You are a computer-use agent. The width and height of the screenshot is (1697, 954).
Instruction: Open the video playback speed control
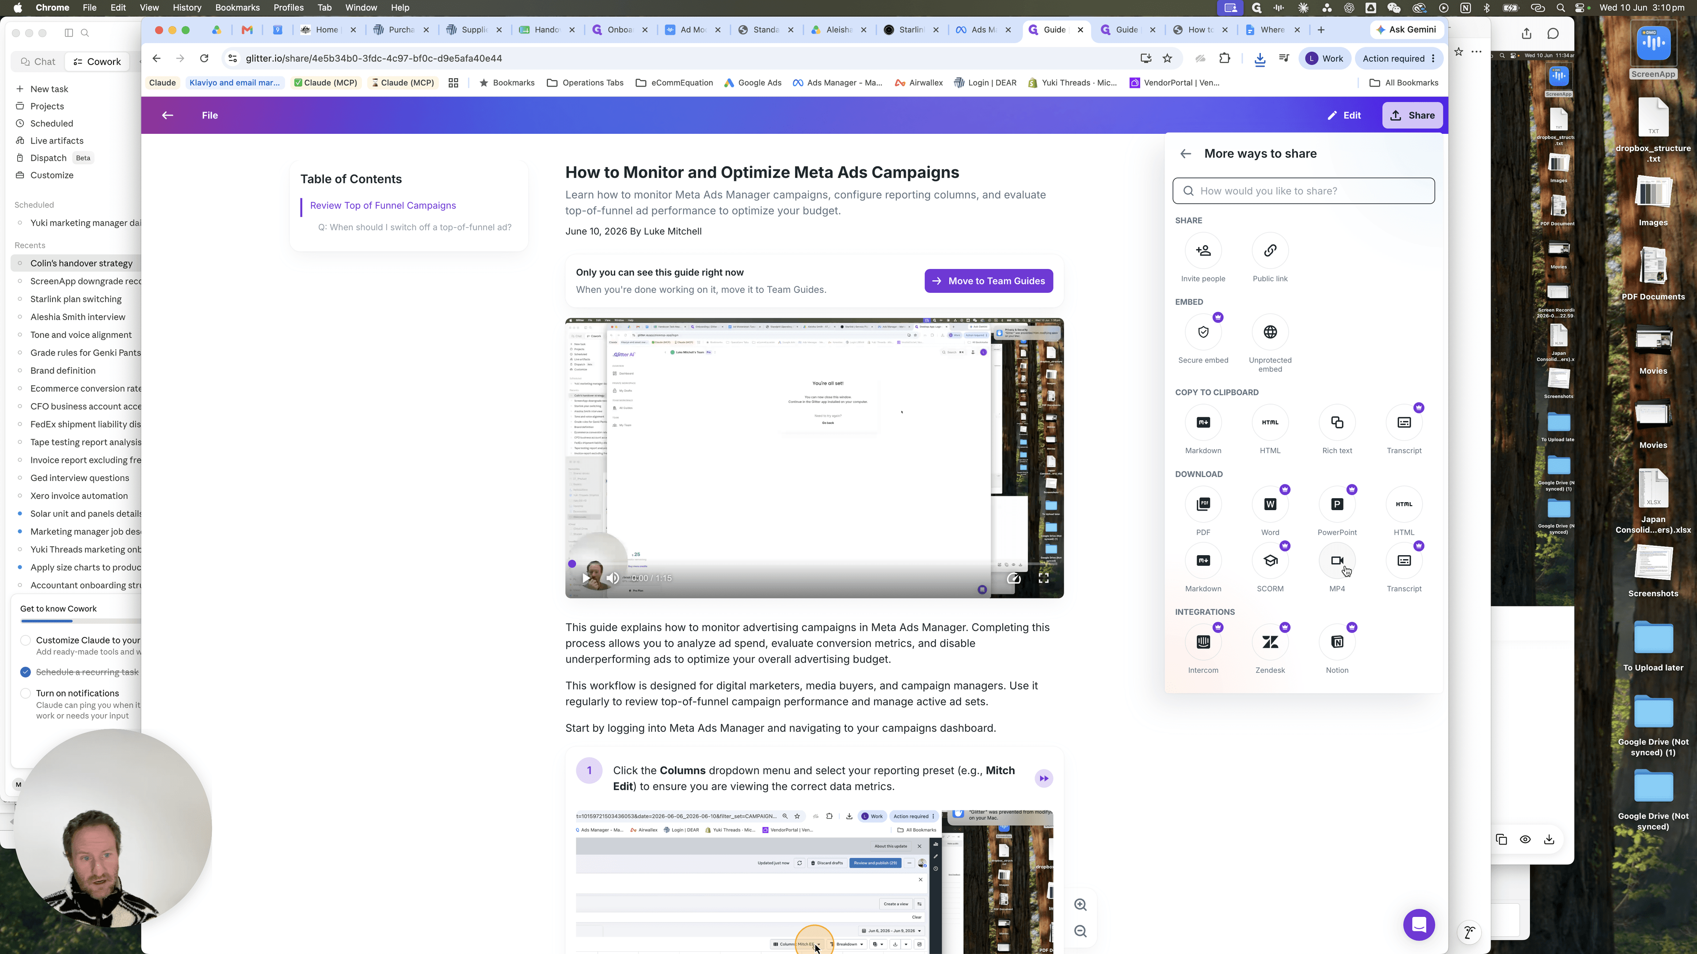[1014, 579]
